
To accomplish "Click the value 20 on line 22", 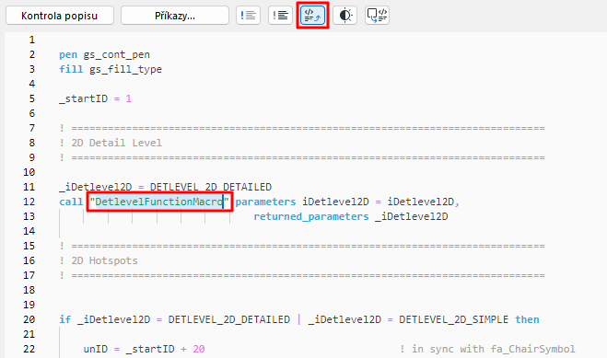I will point(199,349).
